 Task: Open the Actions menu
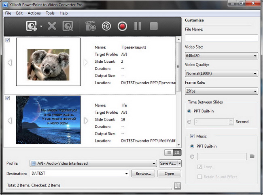34,13
